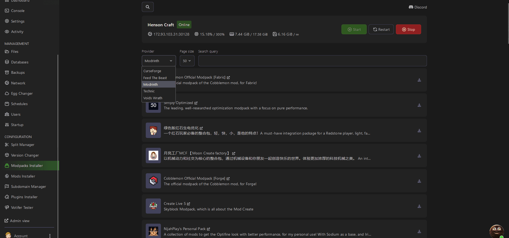Download Cobblemon Official Modpack Forge
The width and height of the screenshot is (509, 238).
419,181
